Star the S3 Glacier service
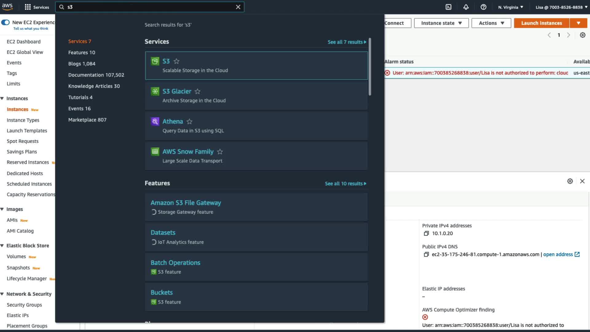Screen dimensions: 590x332 [x=198, y=91]
